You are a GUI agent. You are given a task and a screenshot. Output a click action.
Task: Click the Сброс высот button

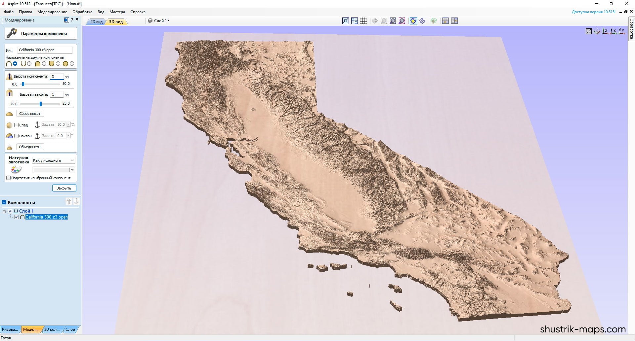click(x=30, y=114)
